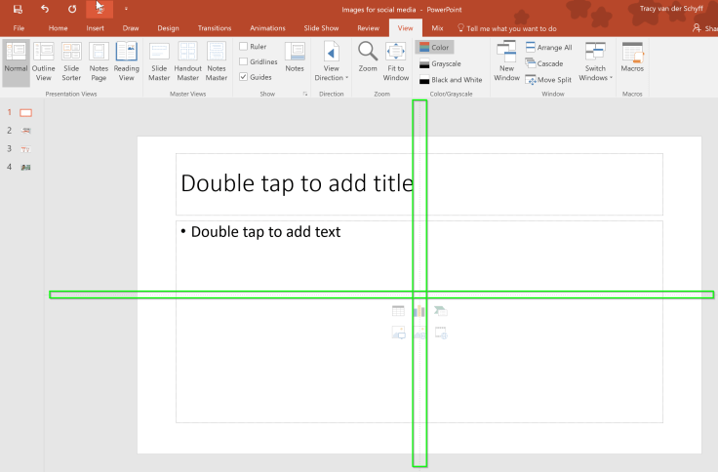Expand the Show group dialog launcher
This screenshot has height=472, width=718.
(x=305, y=94)
